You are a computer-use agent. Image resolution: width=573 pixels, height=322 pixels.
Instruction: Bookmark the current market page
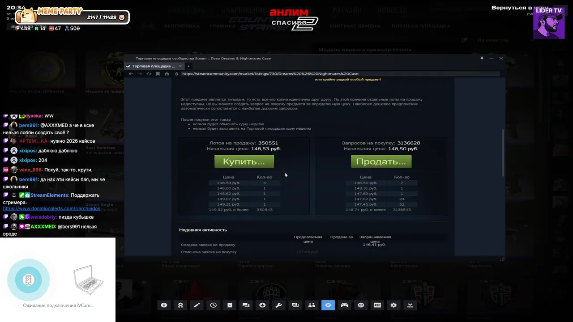pos(158,74)
